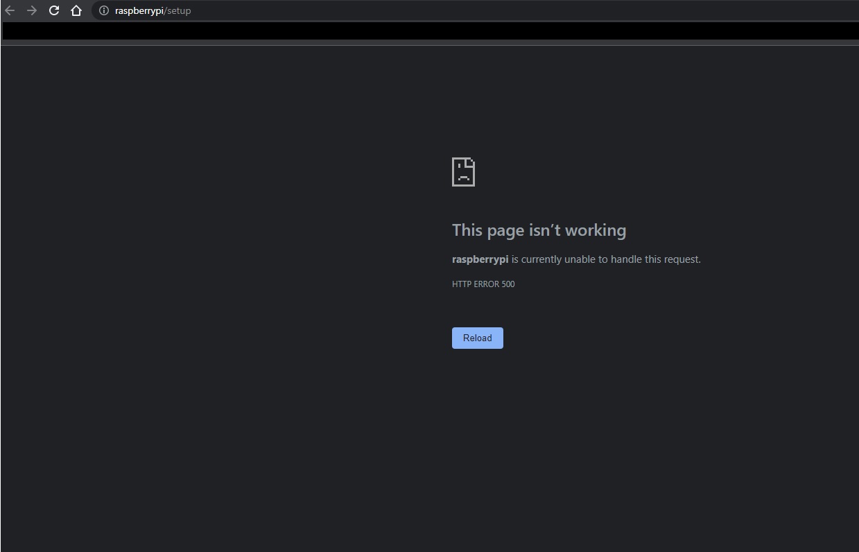Click the refresh icon in the browser toolbar

tap(54, 10)
